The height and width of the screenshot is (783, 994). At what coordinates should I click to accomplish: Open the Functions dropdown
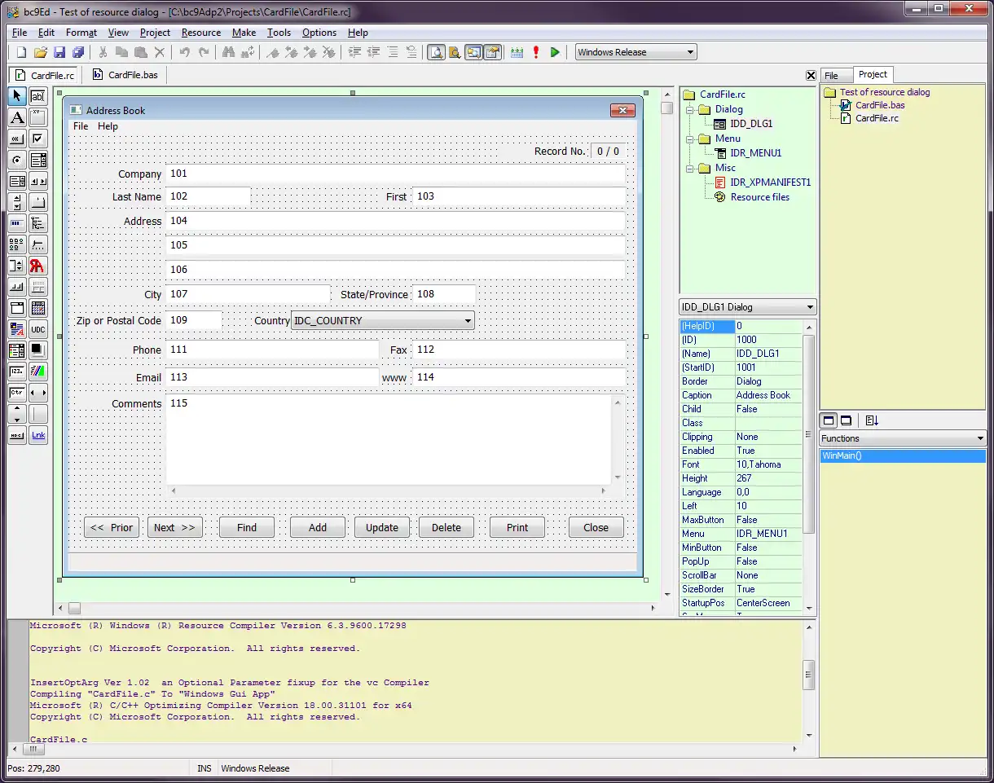903,438
